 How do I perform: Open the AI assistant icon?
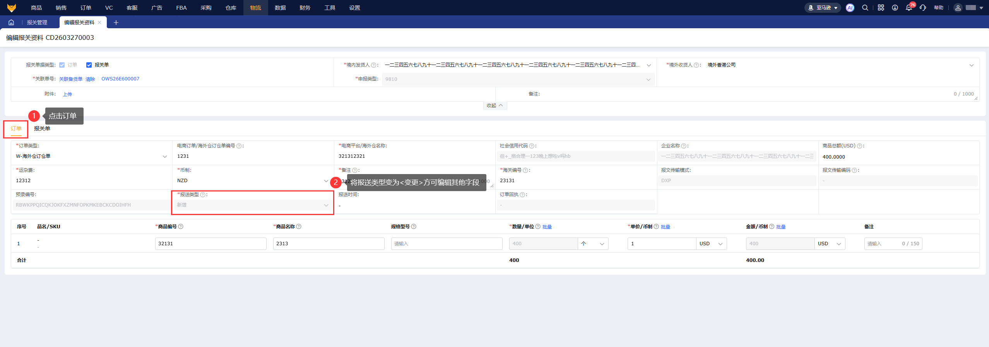(x=850, y=8)
